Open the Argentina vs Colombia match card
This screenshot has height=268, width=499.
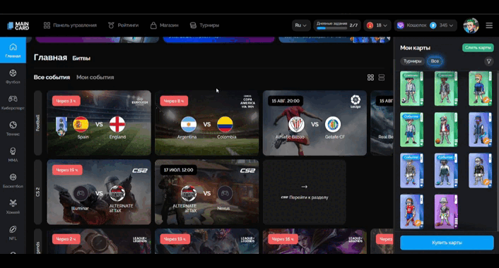pyautogui.click(x=207, y=123)
